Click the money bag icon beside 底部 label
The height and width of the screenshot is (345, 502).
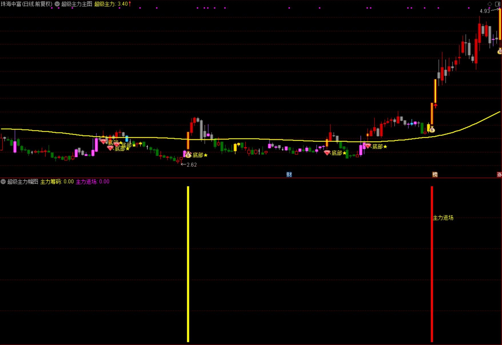188,155
